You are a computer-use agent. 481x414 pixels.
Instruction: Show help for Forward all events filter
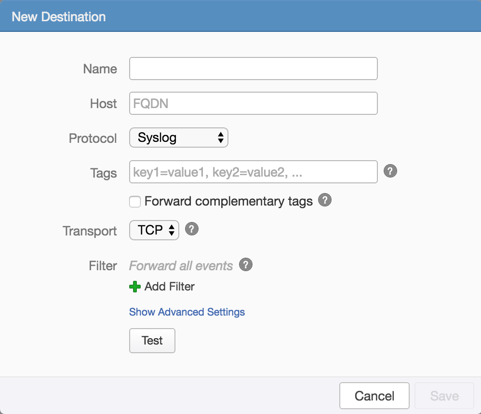click(246, 265)
